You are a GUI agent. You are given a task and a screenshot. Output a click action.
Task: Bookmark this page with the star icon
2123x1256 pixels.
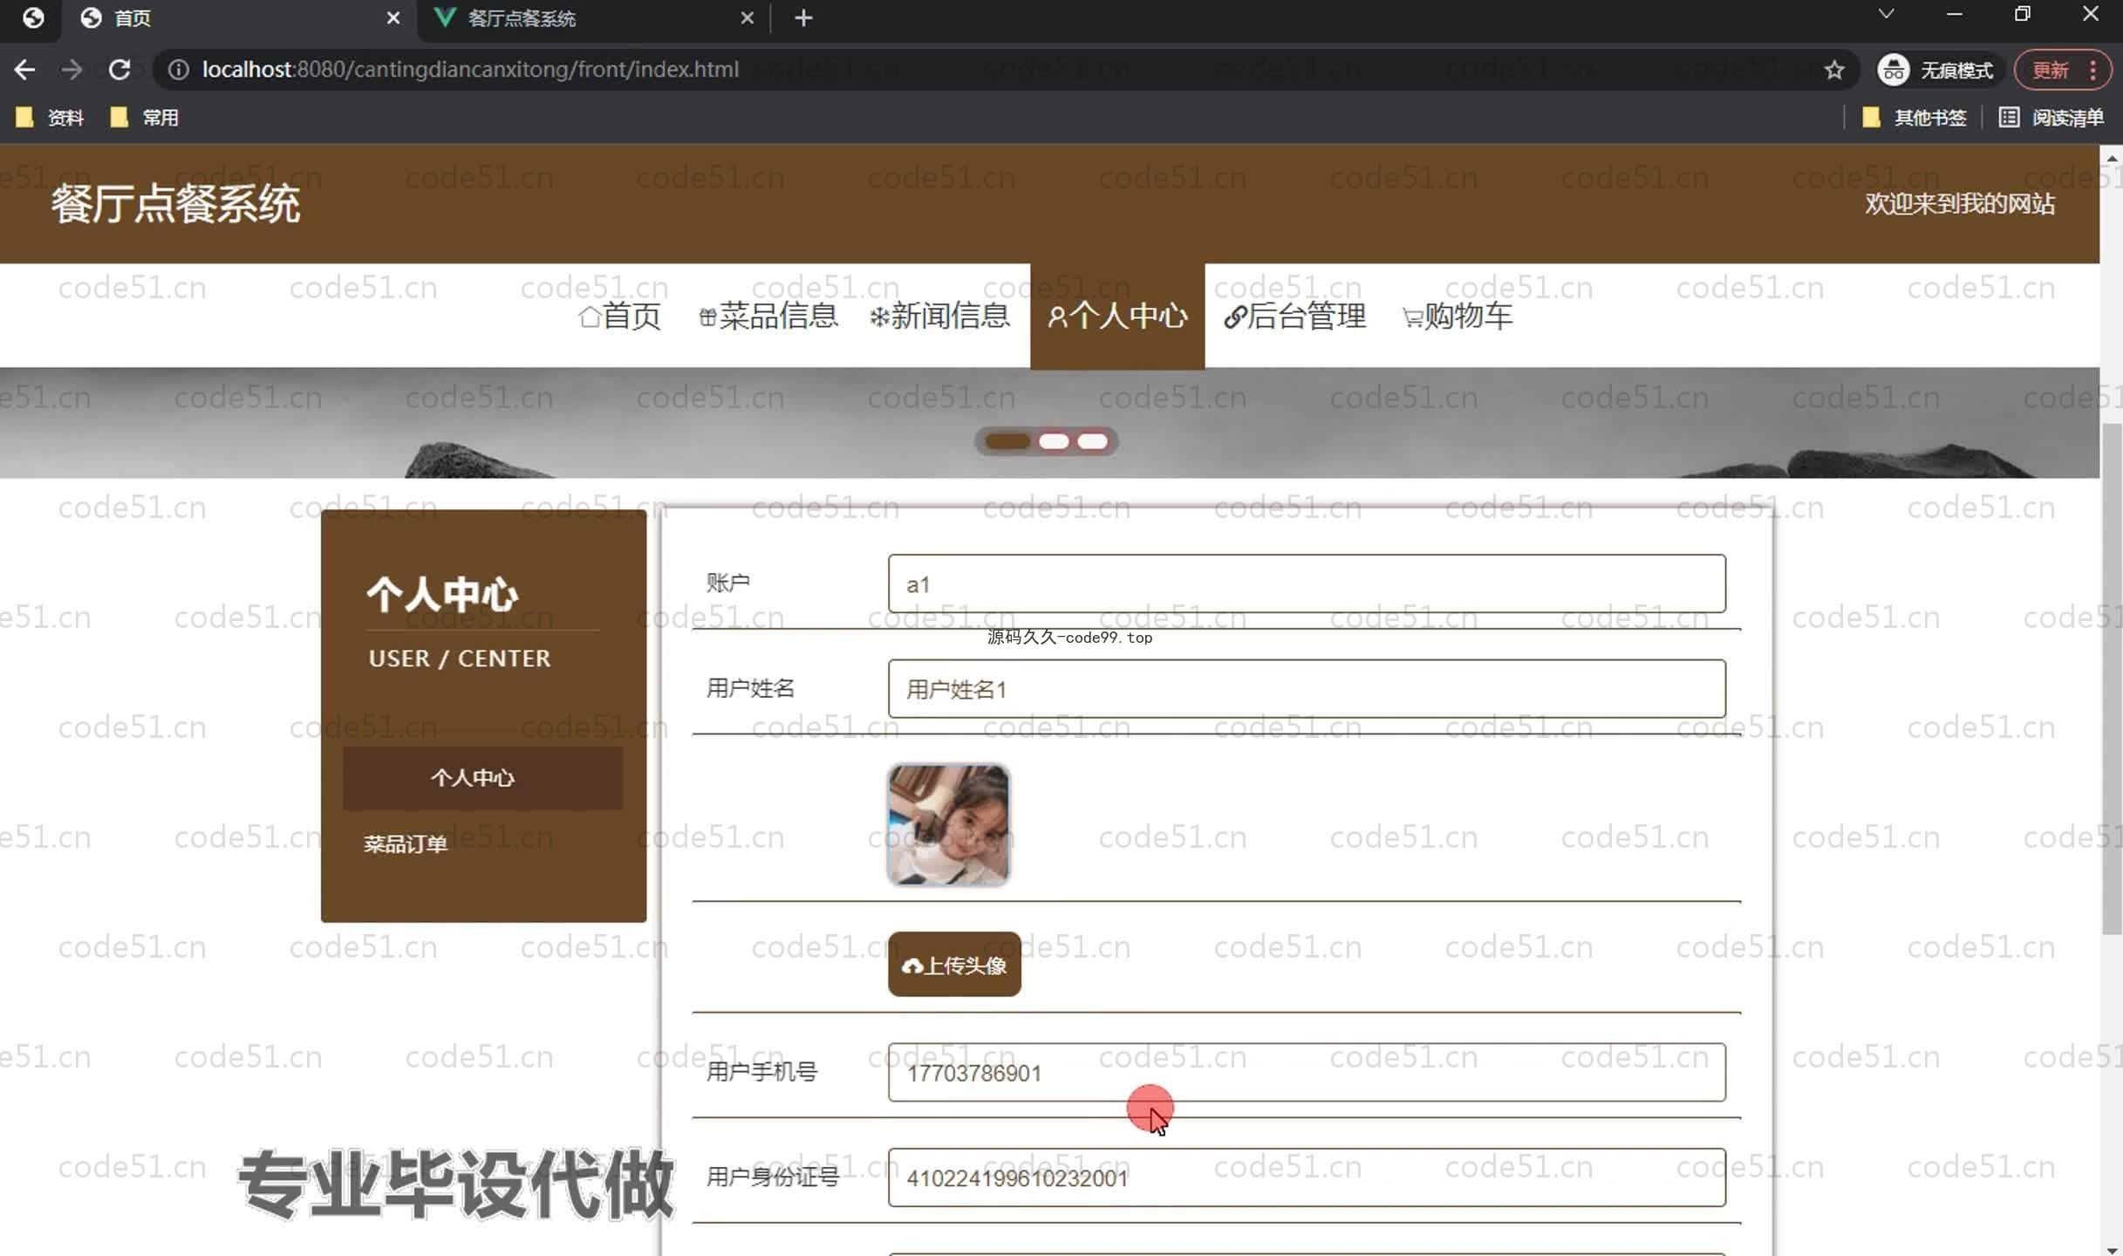[1834, 70]
